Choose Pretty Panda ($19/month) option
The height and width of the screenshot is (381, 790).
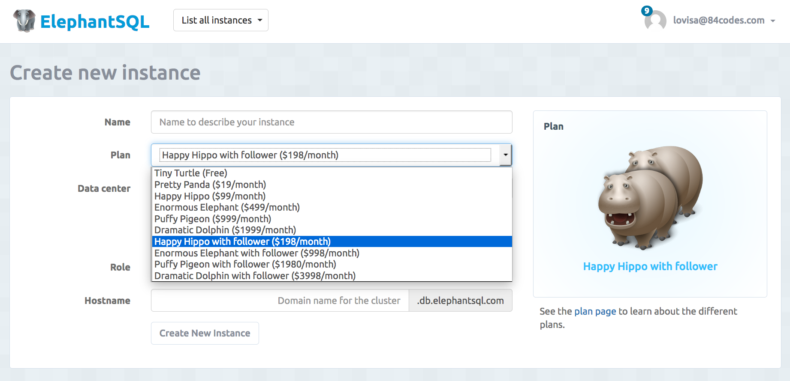pyautogui.click(x=210, y=185)
